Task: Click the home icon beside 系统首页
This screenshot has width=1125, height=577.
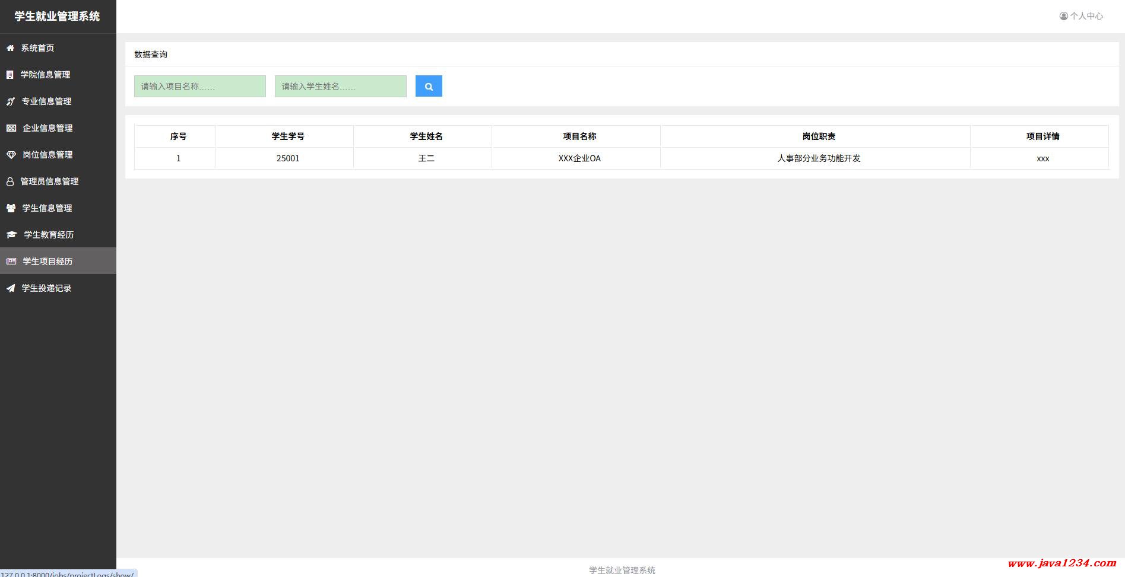Action: click(x=10, y=48)
